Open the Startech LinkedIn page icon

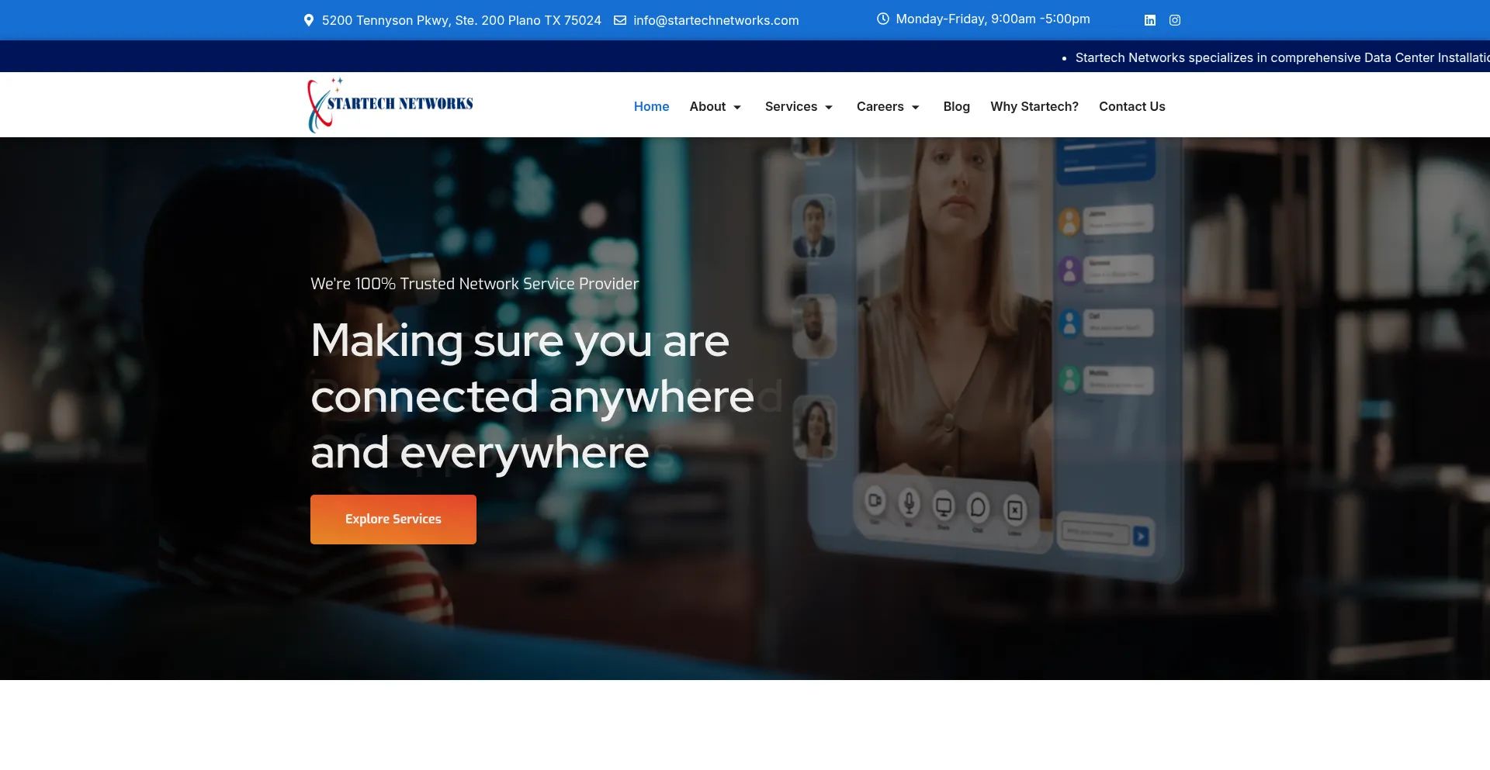(x=1149, y=20)
